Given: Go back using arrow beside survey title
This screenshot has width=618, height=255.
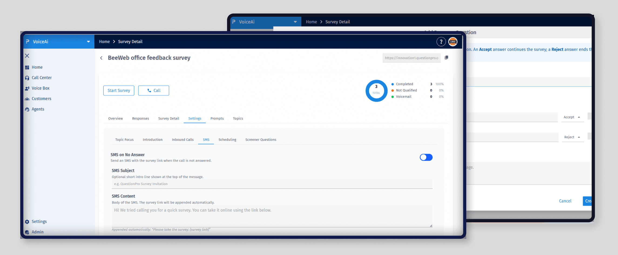Looking at the screenshot, I should [x=102, y=58].
